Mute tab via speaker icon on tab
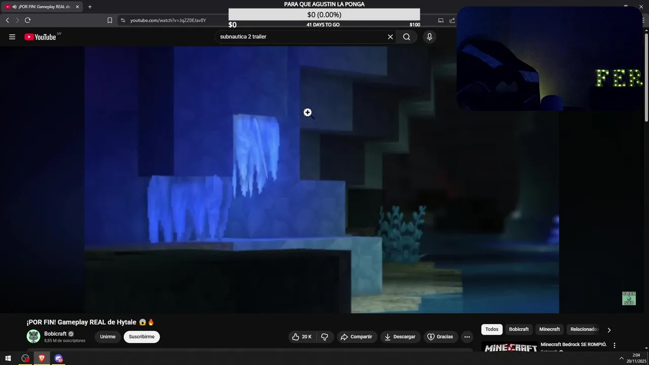 (x=14, y=7)
